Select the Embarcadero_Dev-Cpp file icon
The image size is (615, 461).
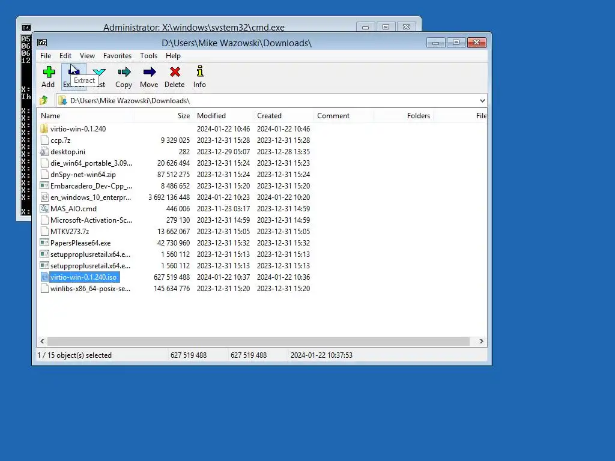tap(44, 186)
